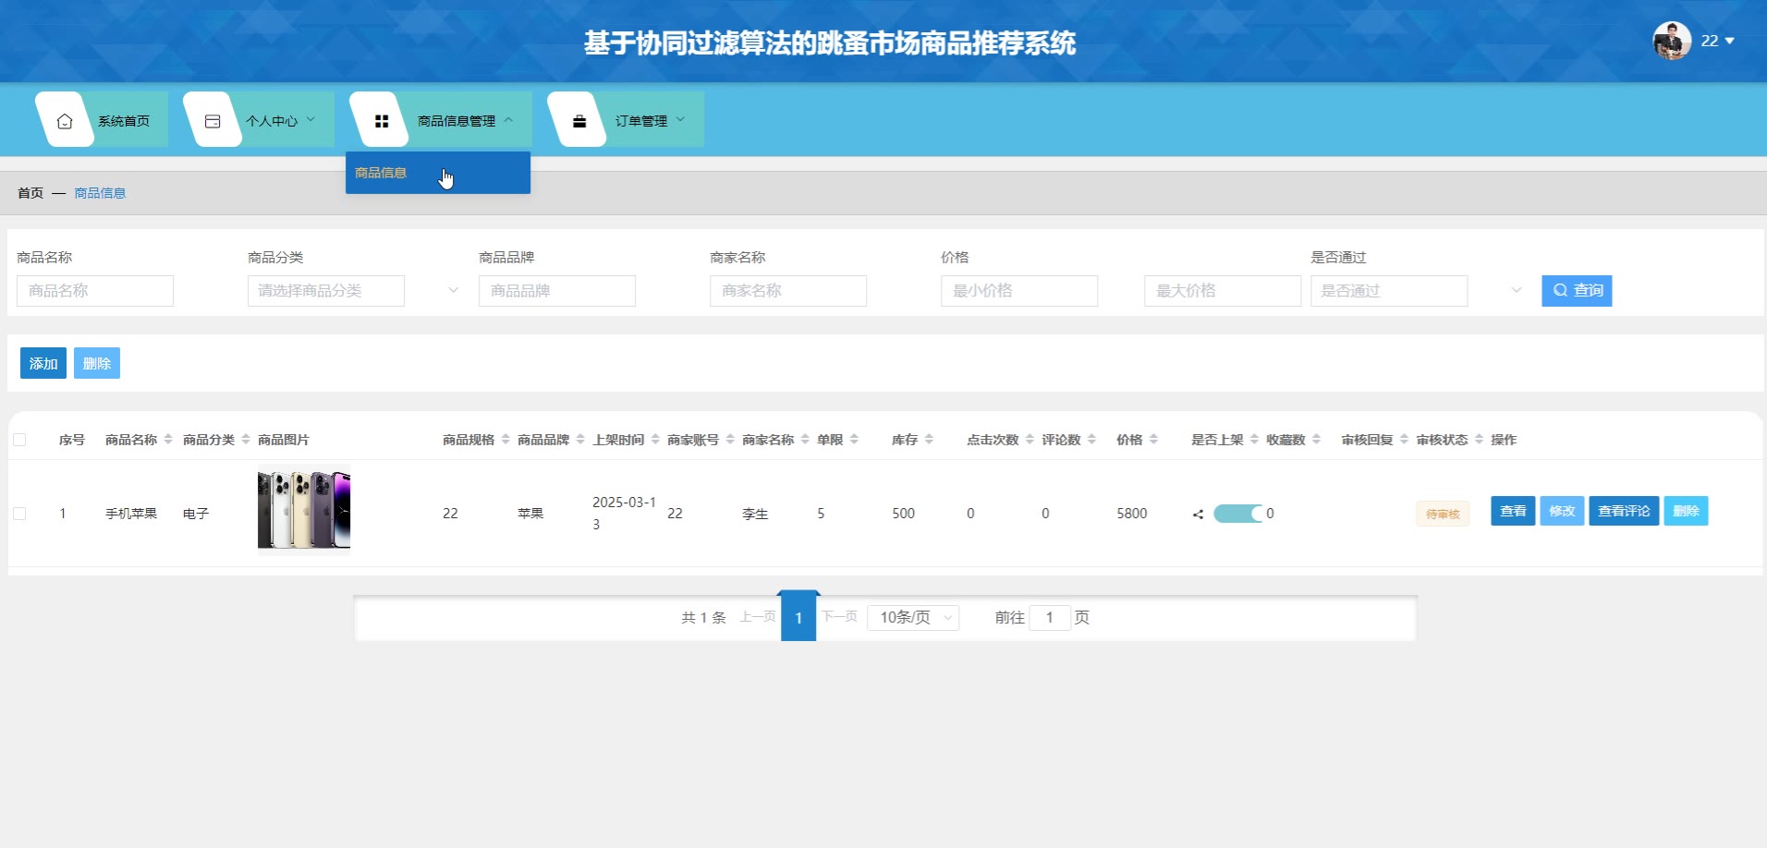
Task: Select 商品信息 from the submenu
Action: pyautogui.click(x=381, y=173)
